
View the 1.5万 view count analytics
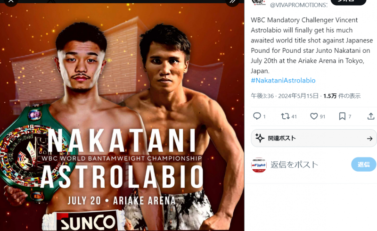pyautogui.click(x=342, y=96)
